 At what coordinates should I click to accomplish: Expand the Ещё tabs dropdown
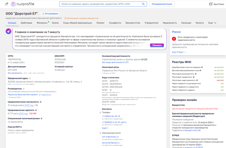[x=212, y=23]
